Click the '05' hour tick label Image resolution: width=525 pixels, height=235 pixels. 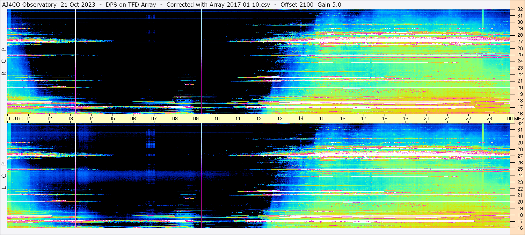(112, 119)
